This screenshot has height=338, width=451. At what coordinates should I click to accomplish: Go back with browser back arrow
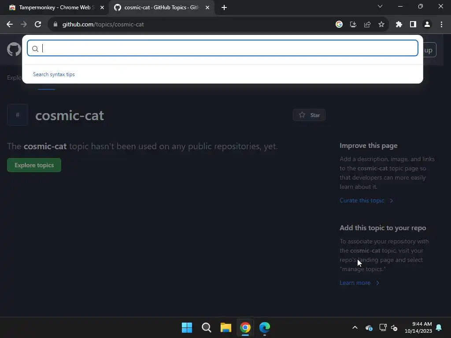coord(10,25)
